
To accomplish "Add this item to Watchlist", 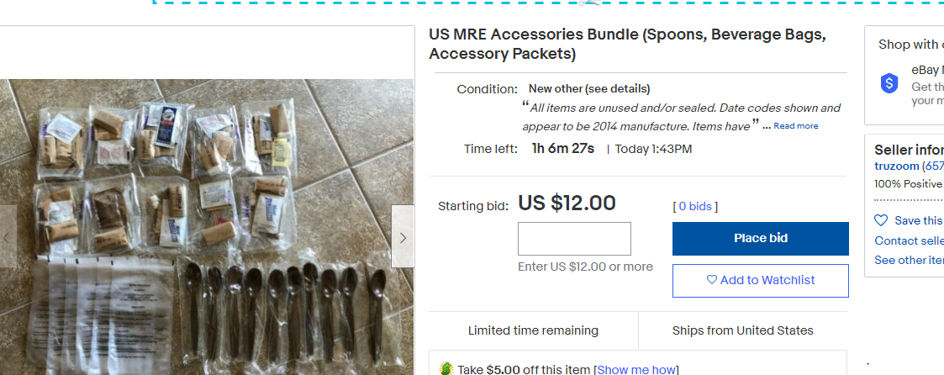I will click(x=760, y=281).
